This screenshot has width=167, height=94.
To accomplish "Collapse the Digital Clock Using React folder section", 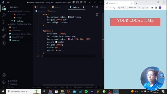I will click(x=20, y=24).
